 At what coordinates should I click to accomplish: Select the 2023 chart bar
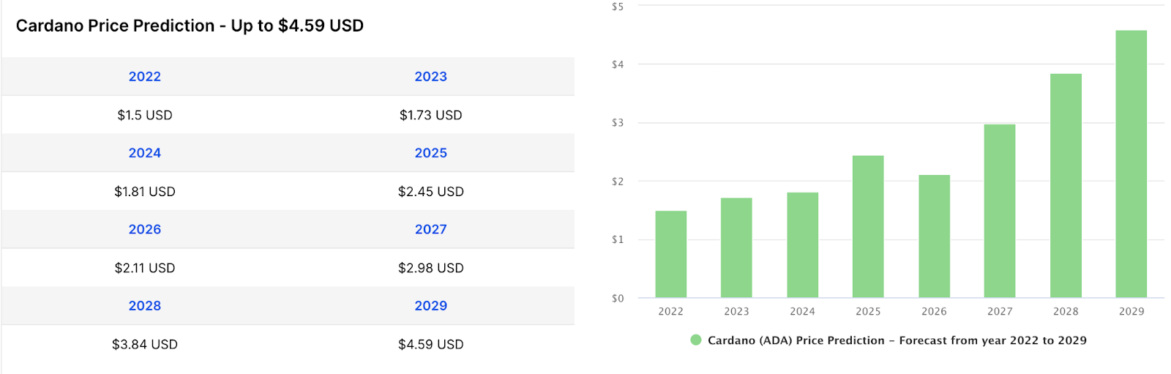click(736, 247)
